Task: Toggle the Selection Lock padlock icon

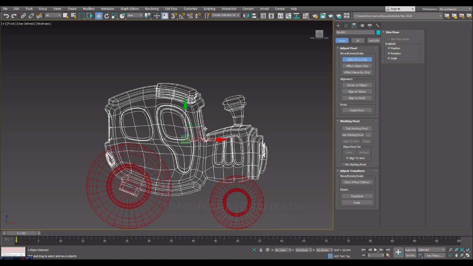Action: tap(261, 250)
